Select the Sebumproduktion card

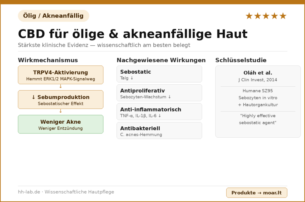click(60, 100)
